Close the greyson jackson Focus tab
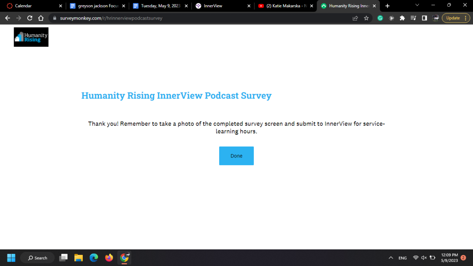Screen dimensions: 473x266 pos(123,6)
